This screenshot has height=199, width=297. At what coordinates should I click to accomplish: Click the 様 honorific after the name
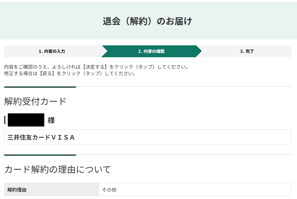pos(51,120)
